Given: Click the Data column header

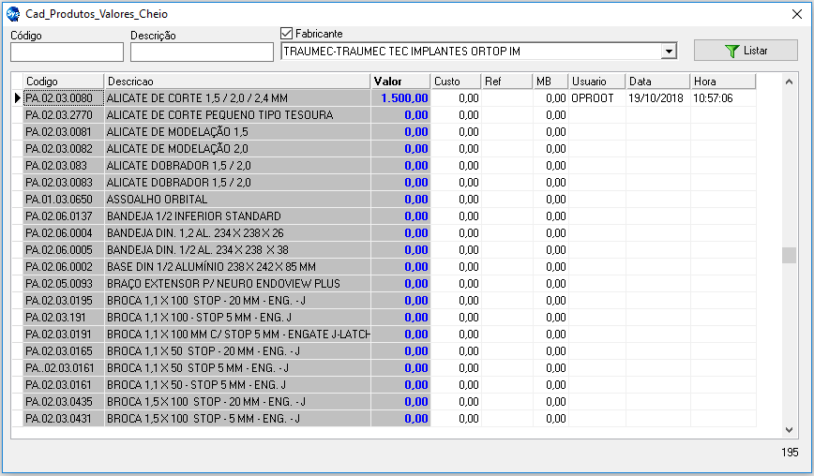Looking at the screenshot, I should click(657, 82).
